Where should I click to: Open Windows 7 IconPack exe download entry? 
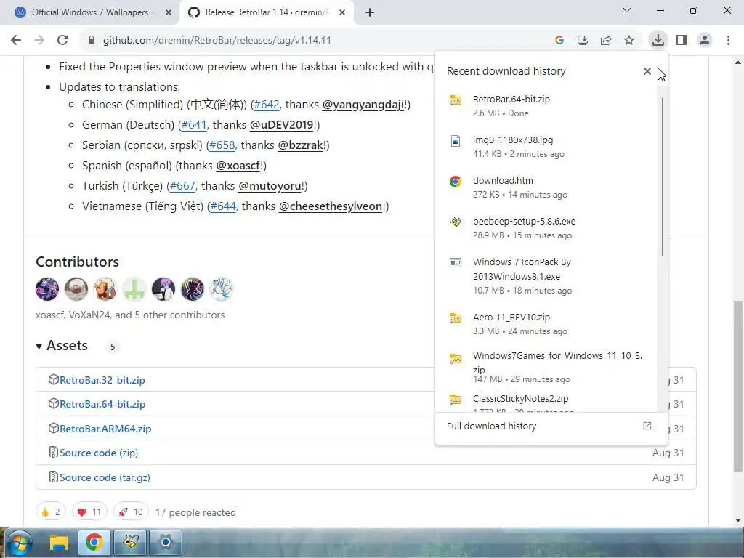(548, 275)
